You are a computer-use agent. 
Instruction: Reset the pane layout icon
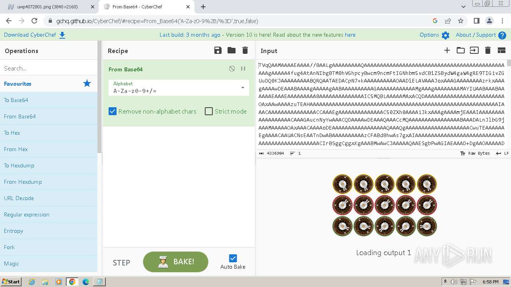point(501,50)
